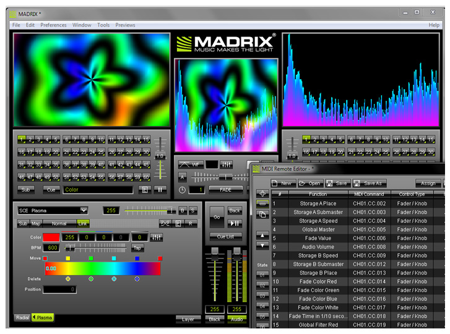Toggle the Map button in effect panel
The height and width of the screenshot is (334, 450).
pos(36,223)
